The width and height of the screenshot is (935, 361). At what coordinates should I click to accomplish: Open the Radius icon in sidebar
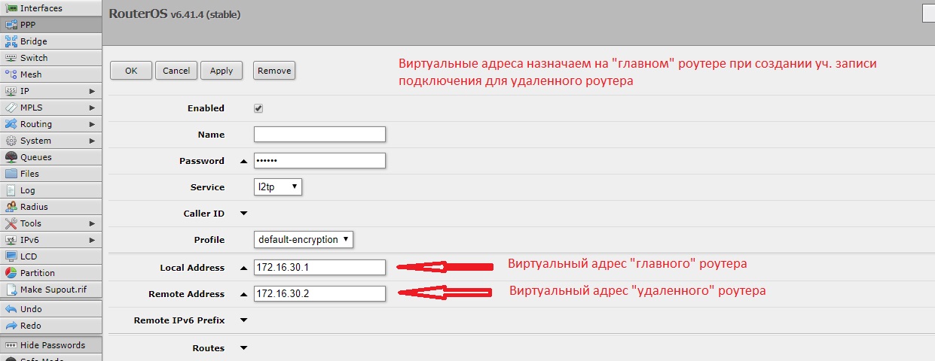tap(11, 207)
